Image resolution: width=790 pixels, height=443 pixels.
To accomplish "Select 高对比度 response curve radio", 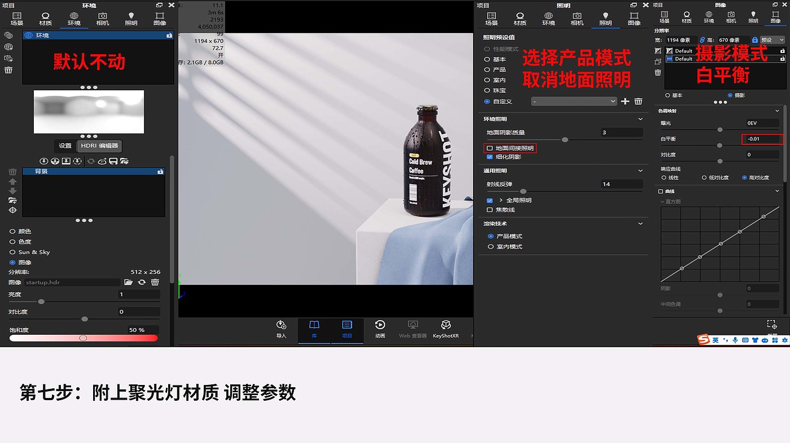I will (745, 178).
